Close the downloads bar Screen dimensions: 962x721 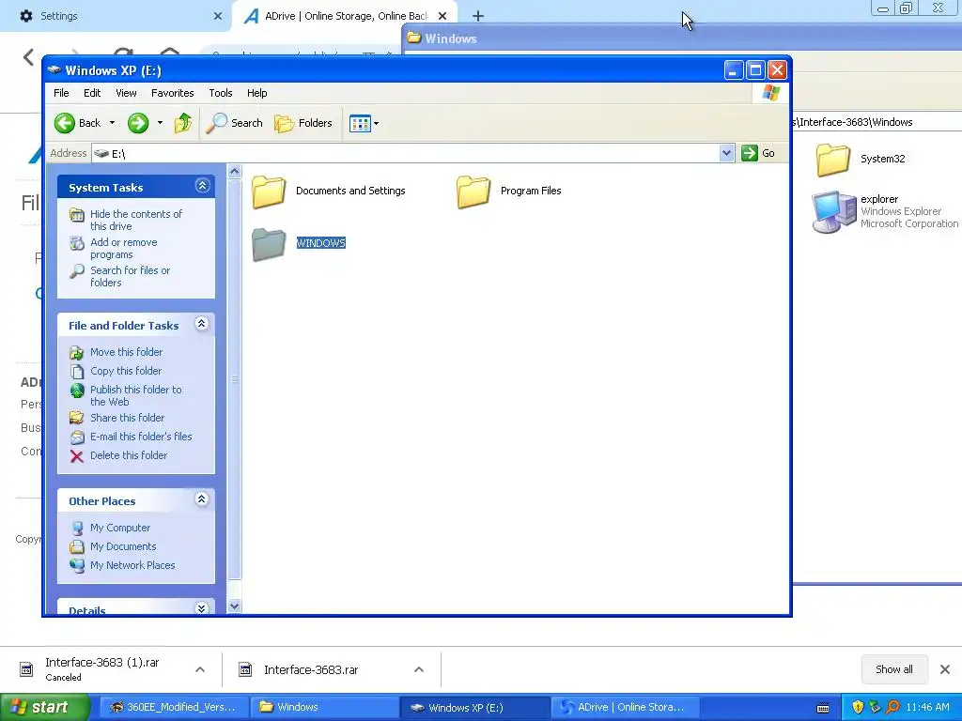pos(945,669)
